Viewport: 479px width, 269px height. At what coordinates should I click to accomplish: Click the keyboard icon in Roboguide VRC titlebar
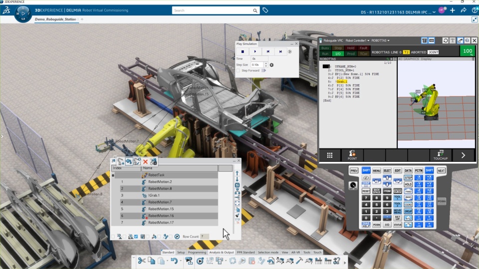[x=432, y=40]
